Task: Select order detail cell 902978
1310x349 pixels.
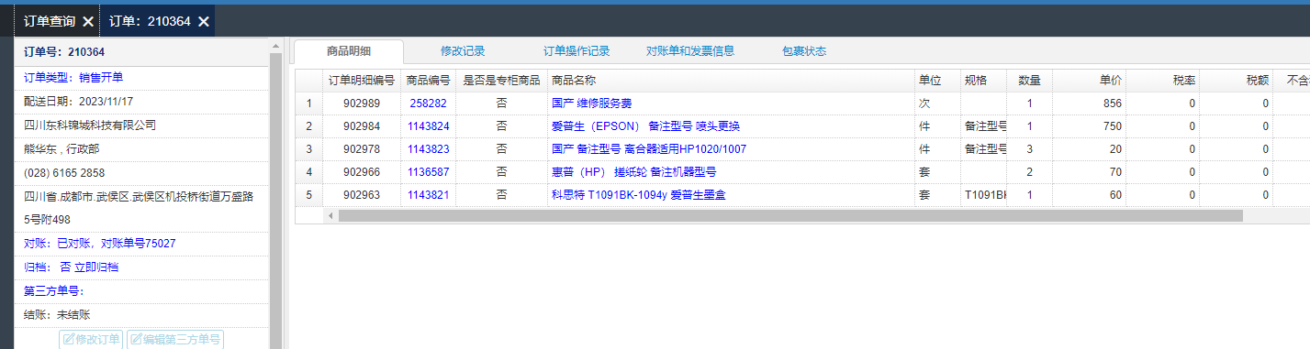Action: tap(362, 149)
